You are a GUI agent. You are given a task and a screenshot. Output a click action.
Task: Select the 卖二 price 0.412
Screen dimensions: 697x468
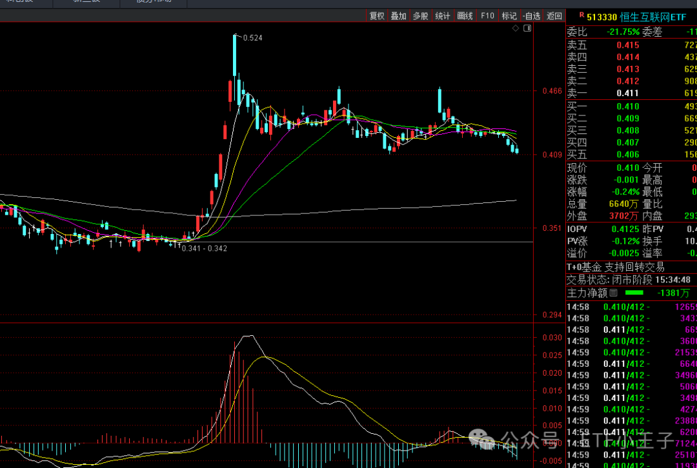point(628,81)
